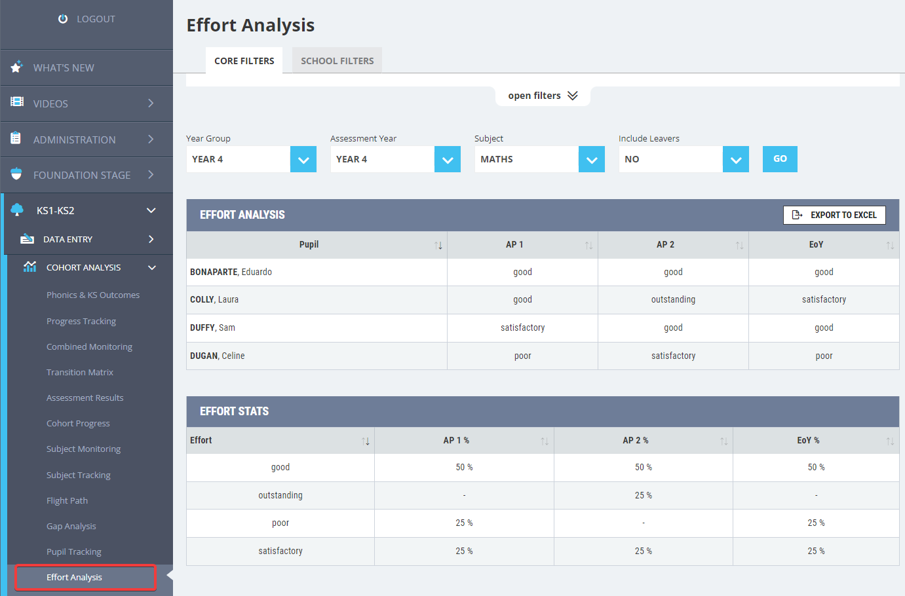Click the Foundation Stage acorn icon
This screenshot has width=905, height=596.
coord(16,174)
